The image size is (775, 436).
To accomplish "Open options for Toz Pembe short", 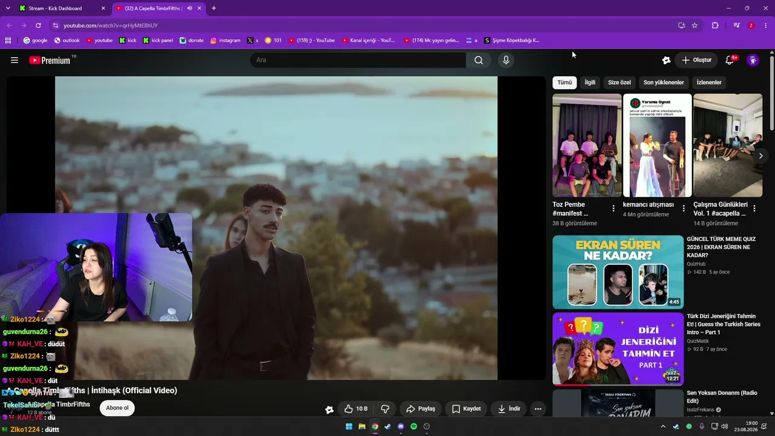I will coord(613,208).
